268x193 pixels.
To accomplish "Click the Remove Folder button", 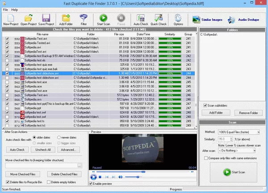I will (248, 113).
